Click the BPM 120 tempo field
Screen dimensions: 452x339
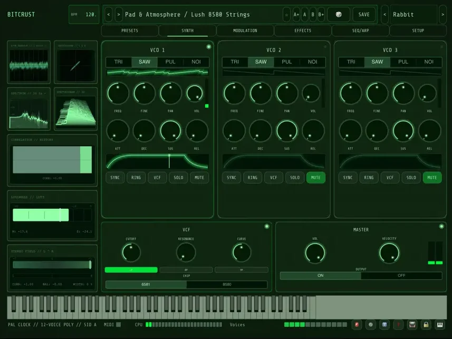tap(84, 14)
